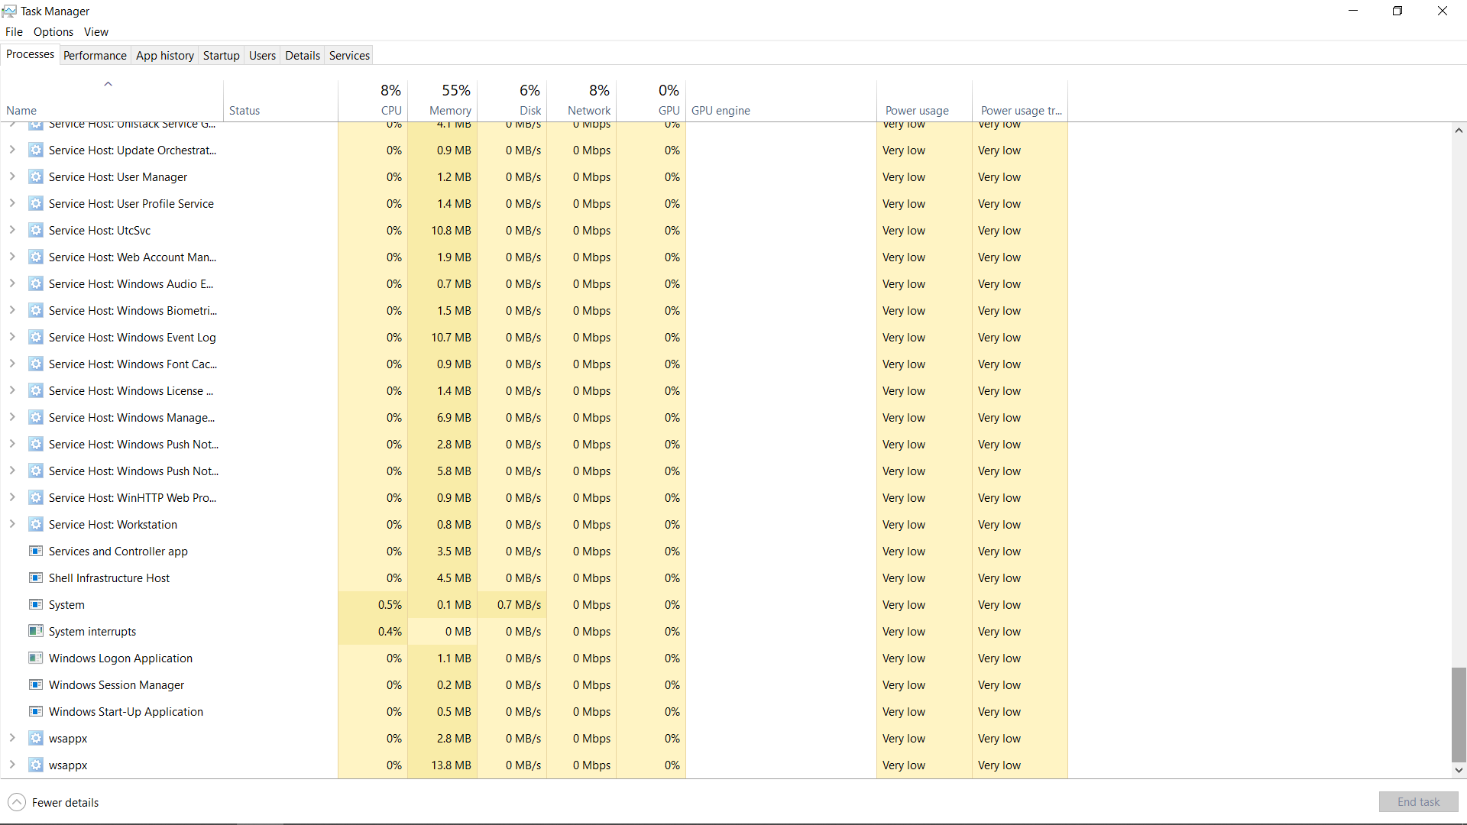Screen dimensions: 1467x825
Task: Open the Options menu
Action: click(53, 31)
